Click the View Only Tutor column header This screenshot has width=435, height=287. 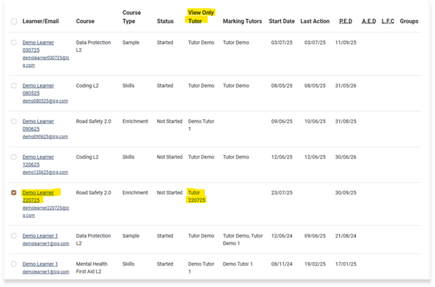click(x=201, y=17)
